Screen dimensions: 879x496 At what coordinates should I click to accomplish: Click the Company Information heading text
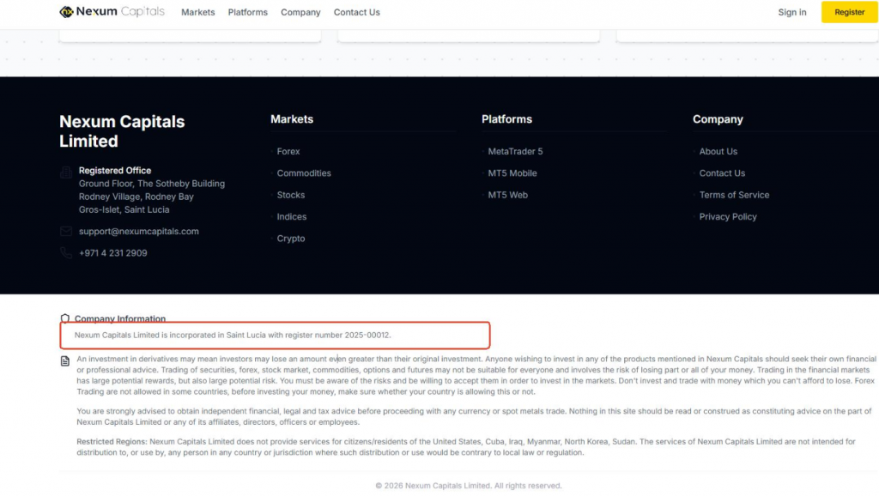tap(120, 318)
